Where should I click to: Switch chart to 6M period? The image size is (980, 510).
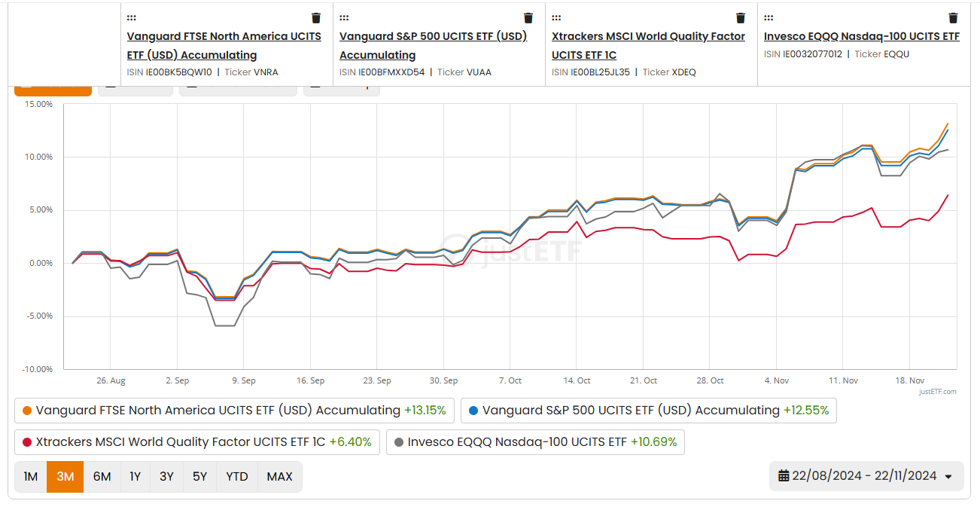tap(102, 476)
